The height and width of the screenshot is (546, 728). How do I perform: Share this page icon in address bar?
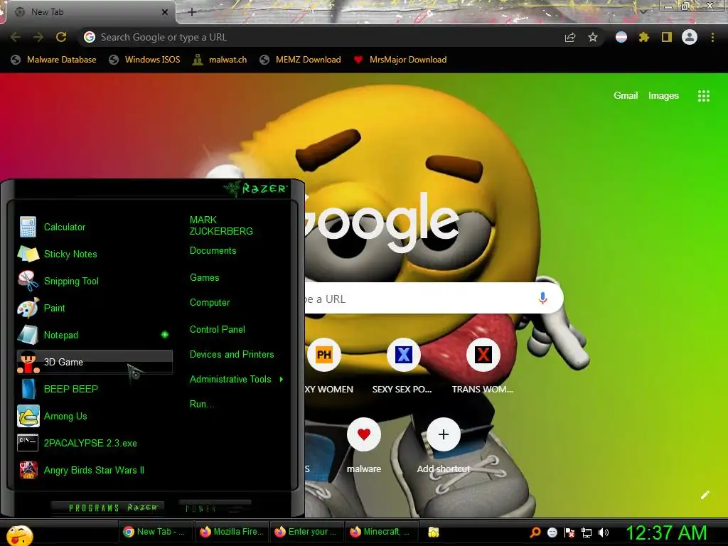click(570, 38)
